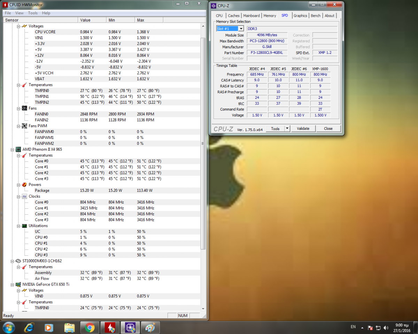418x334 pixels.
Task: Select the CPU VCORE row
Action: point(101,32)
